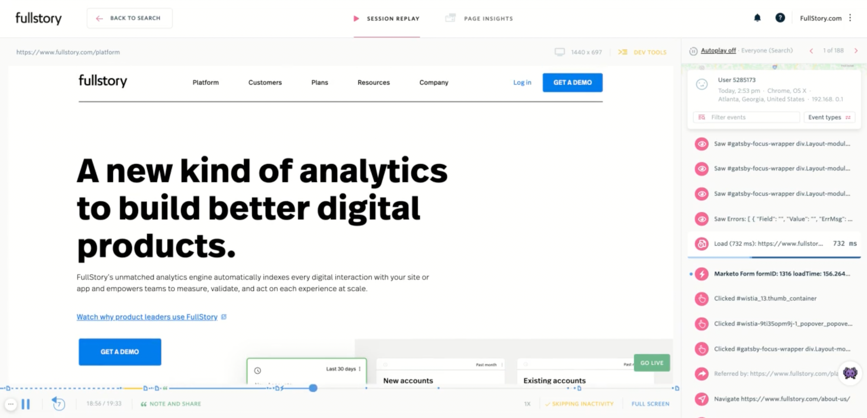
Task: Drag the session timeline scrubber
Action: 313,388
